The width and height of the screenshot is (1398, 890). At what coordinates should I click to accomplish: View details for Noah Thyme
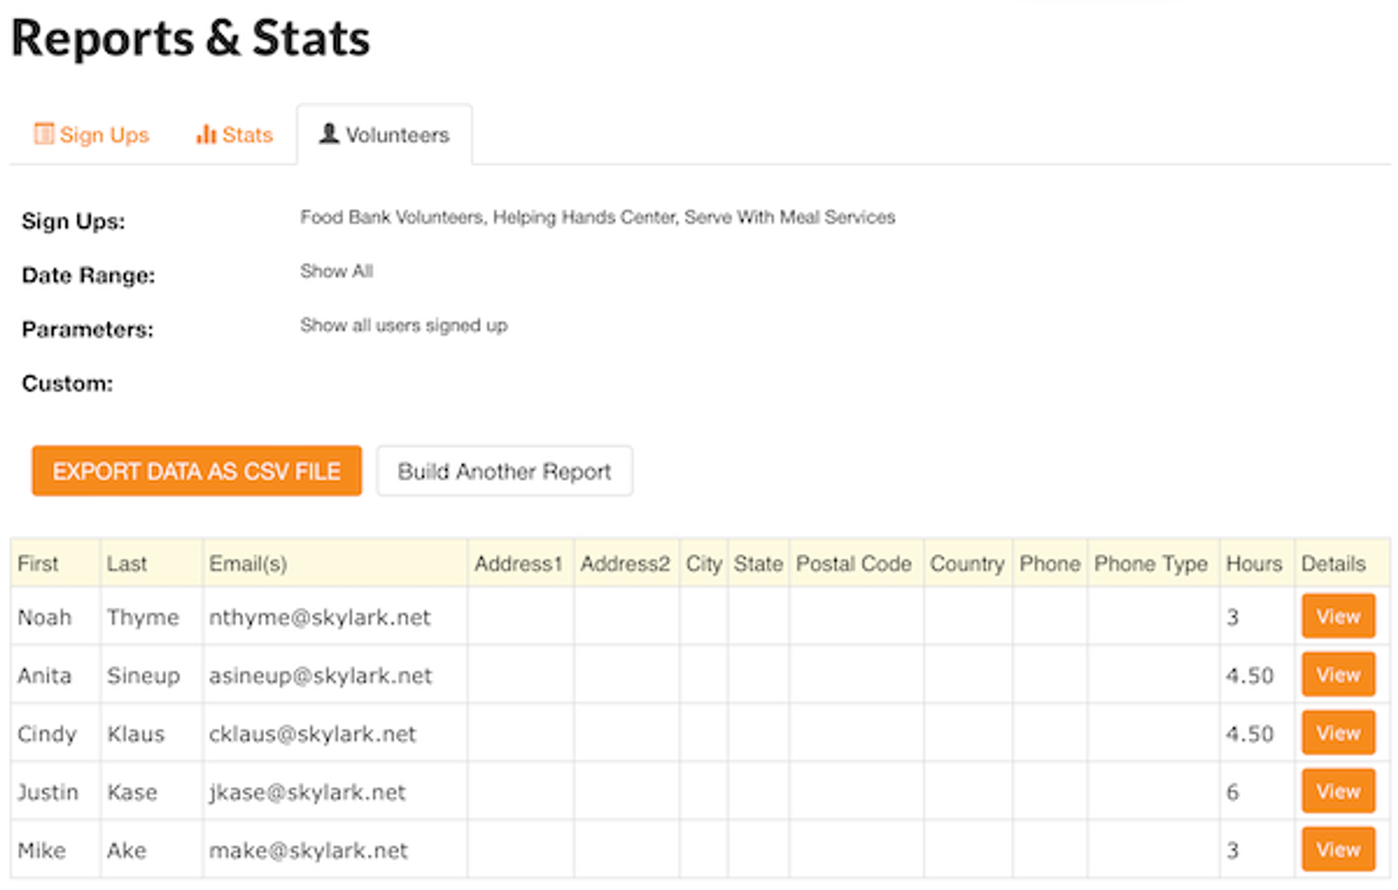[1338, 616]
